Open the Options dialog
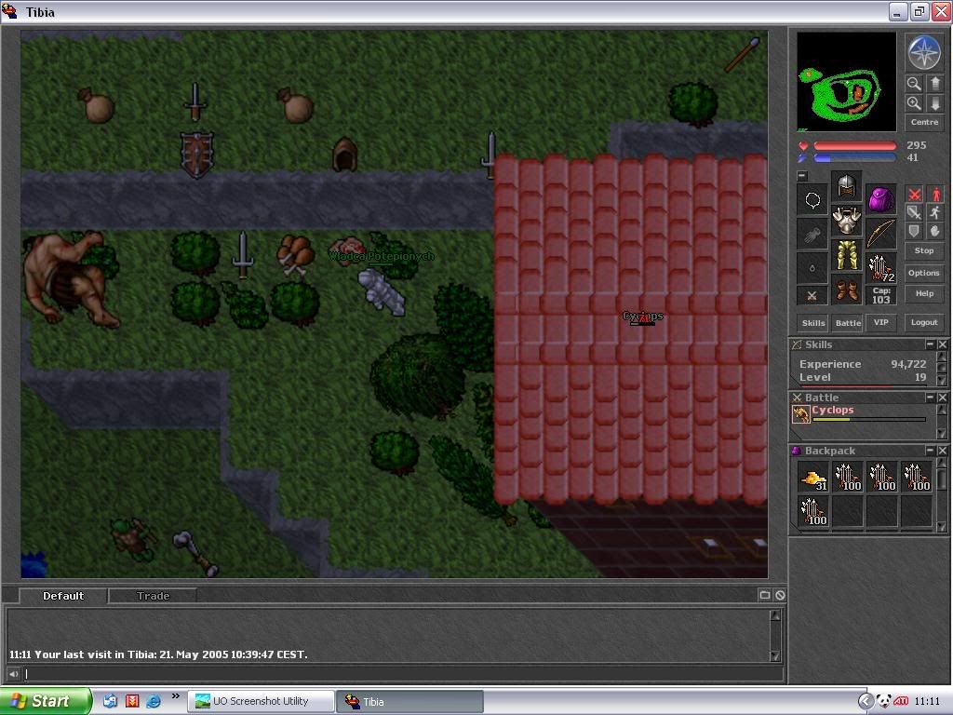Image resolution: width=953 pixels, height=715 pixels. tap(924, 273)
